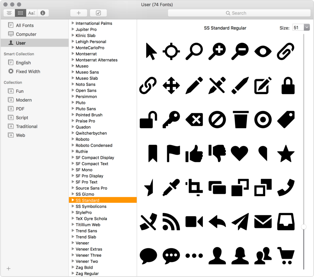Select the paperclip glyph
This screenshot has width=314, height=277.
pos(285,51)
